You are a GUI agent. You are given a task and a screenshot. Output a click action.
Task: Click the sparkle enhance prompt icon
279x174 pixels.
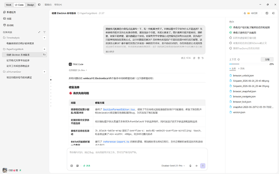click(197, 166)
